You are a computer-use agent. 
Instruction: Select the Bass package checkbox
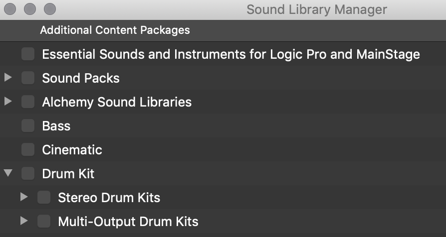[28, 126]
